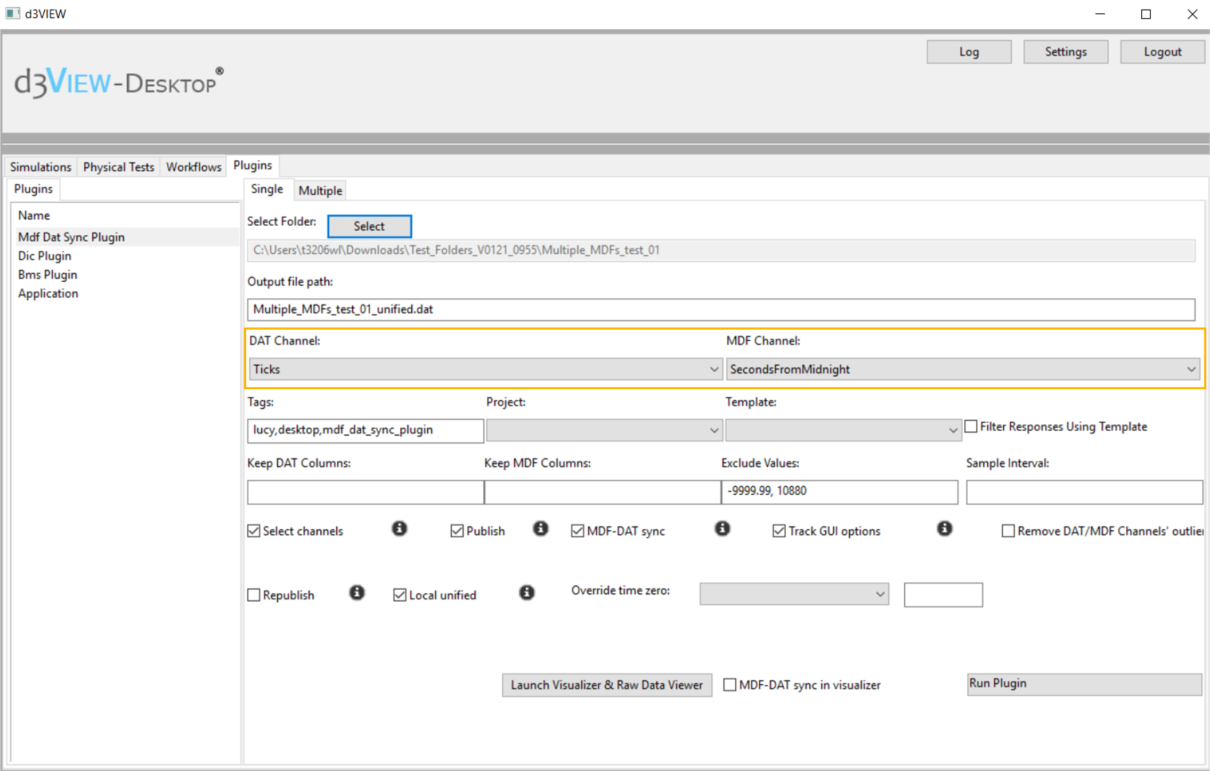Click the Output file path field
1210x771 pixels.
coord(721,309)
